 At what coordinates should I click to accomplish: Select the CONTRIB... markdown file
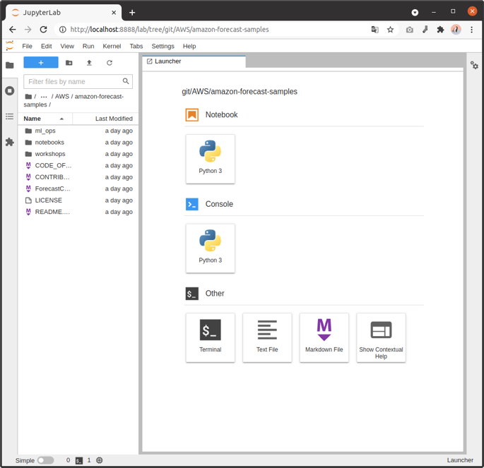click(78, 177)
